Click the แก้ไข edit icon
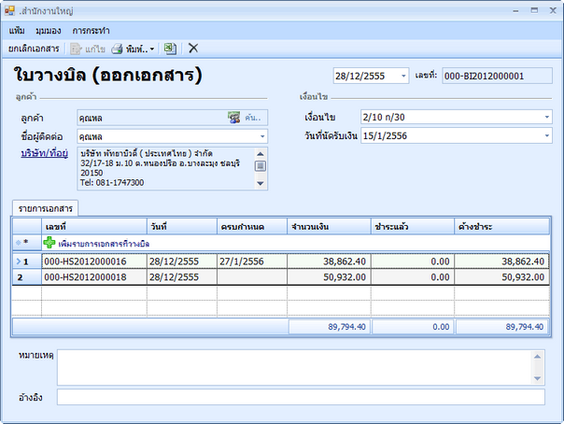The height and width of the screenshot is (424, 564). pos(76,49)
